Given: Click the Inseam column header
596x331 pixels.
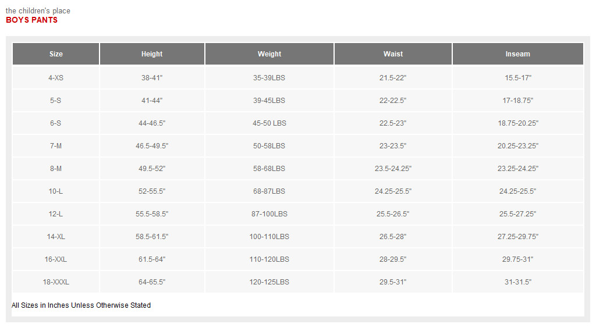Looking at the screenshot, I should pos(517,54).
